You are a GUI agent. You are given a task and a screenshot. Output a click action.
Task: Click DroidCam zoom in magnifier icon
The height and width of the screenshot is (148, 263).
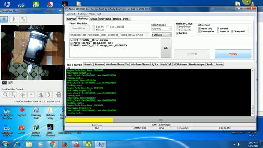point(13,95)
